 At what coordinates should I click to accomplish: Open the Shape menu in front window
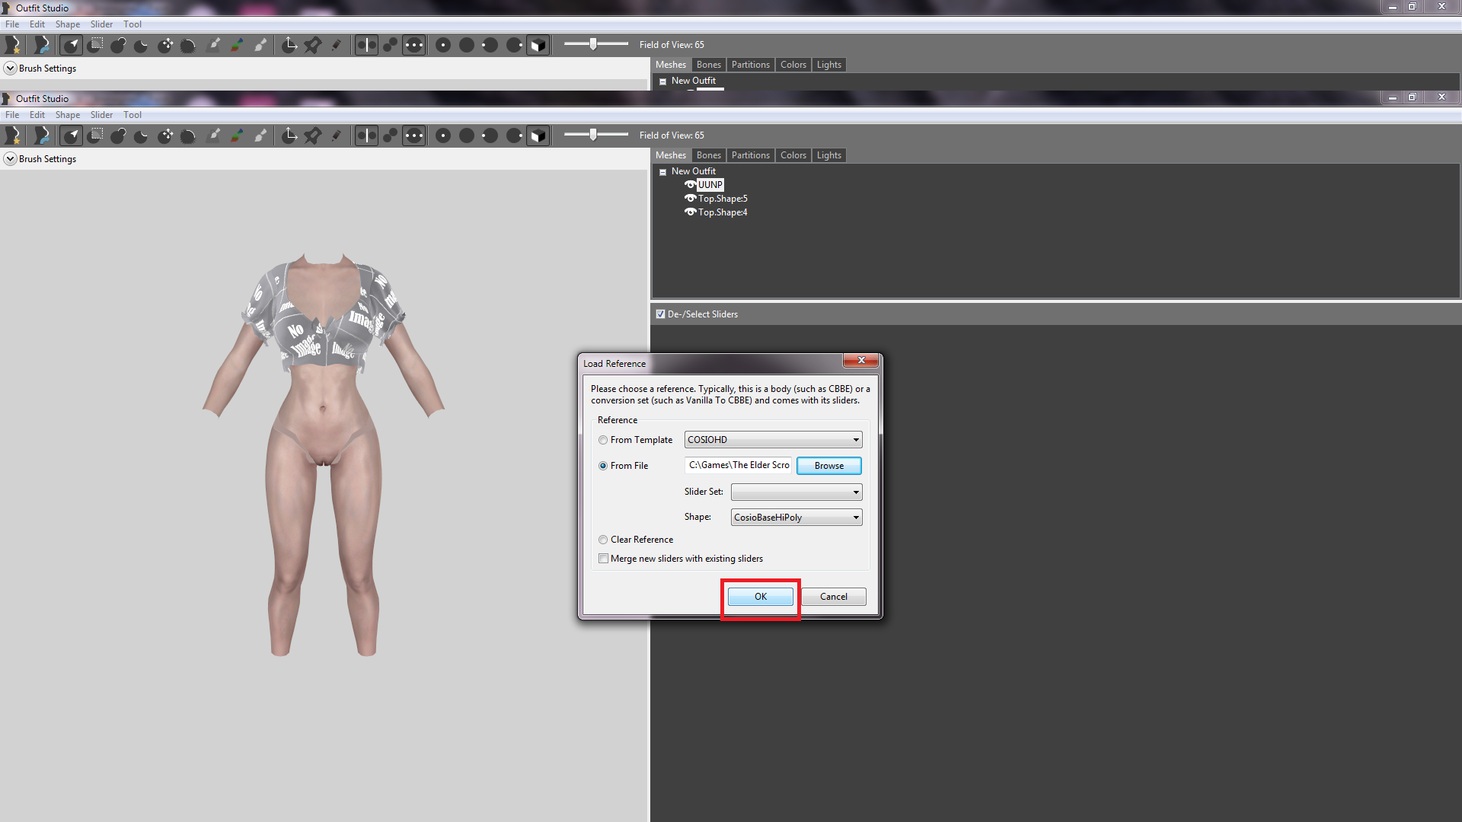pyautogui.click(x=68, y=115)
